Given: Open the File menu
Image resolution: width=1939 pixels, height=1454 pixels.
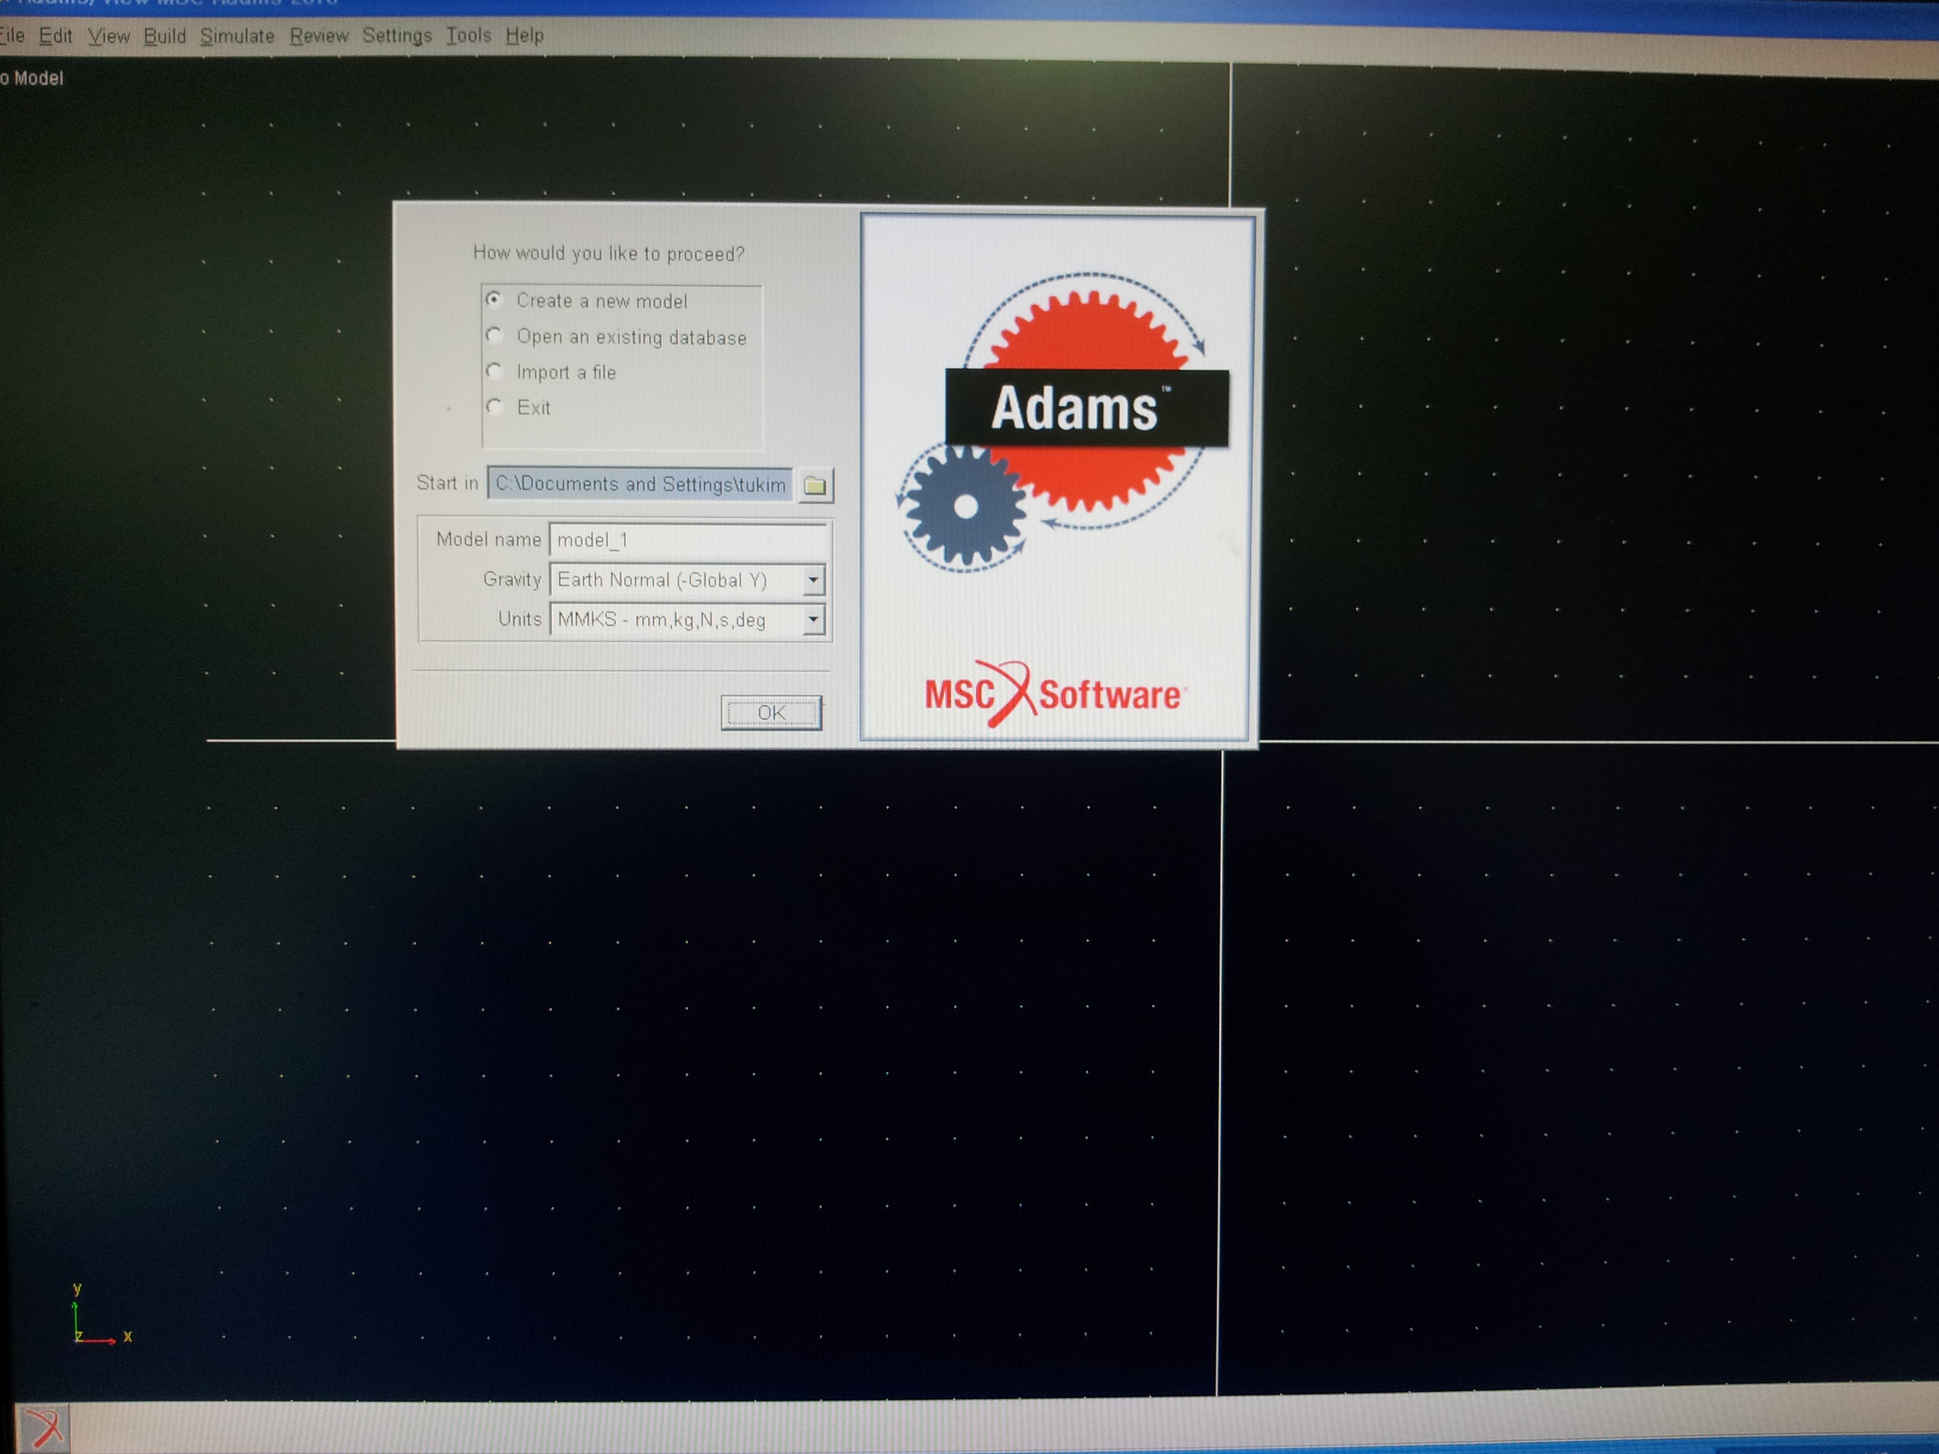Looking at the screenshot, I should (11, 35).
